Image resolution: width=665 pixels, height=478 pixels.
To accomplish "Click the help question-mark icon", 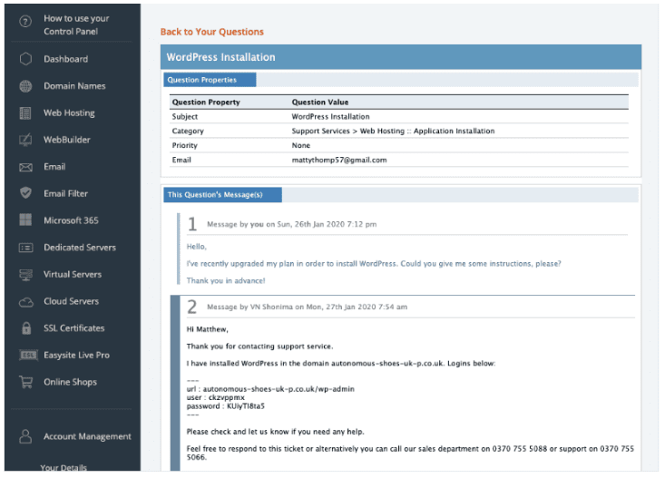I will click(25, 21).
